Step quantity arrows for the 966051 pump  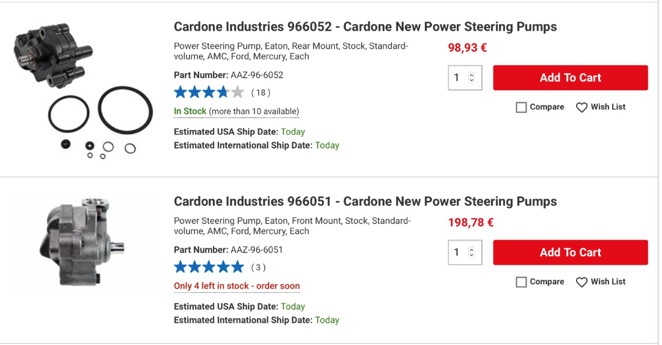click(x=471, y=252)
